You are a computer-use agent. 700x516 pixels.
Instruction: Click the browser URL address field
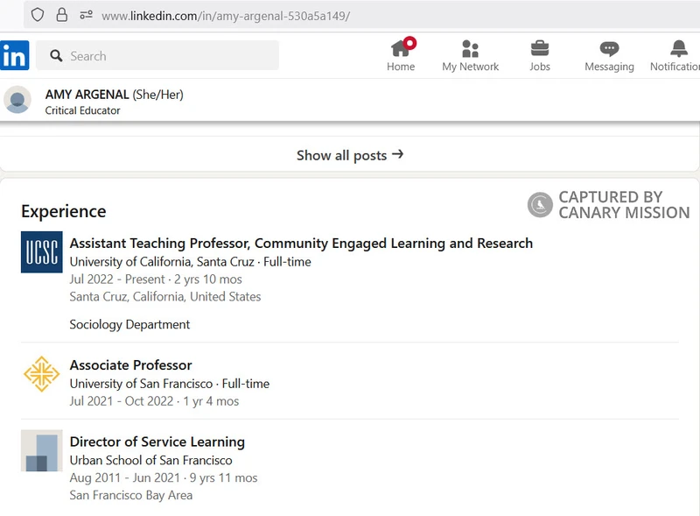(361, 16)
